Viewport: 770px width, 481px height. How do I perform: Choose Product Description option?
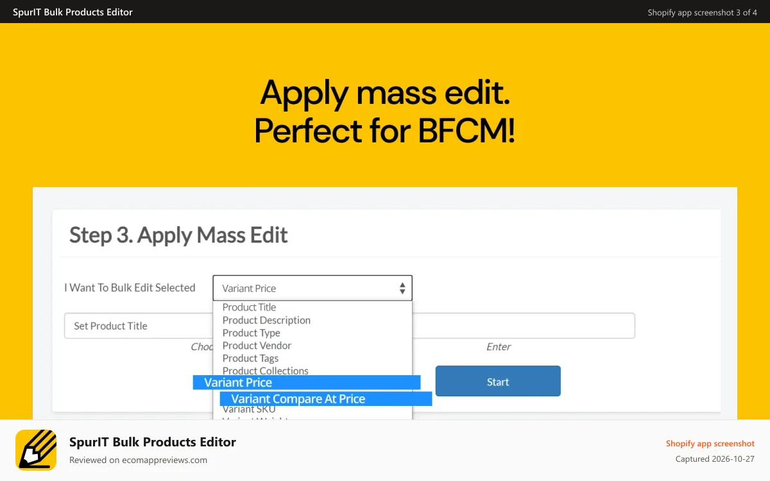click(266, 320)
